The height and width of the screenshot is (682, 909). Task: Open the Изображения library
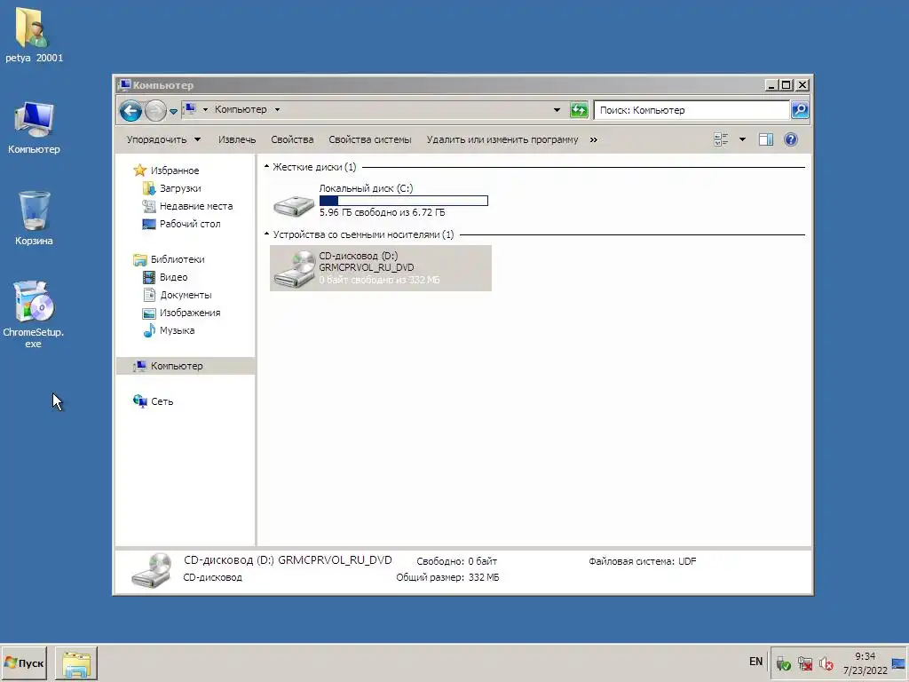click(190, 313)
